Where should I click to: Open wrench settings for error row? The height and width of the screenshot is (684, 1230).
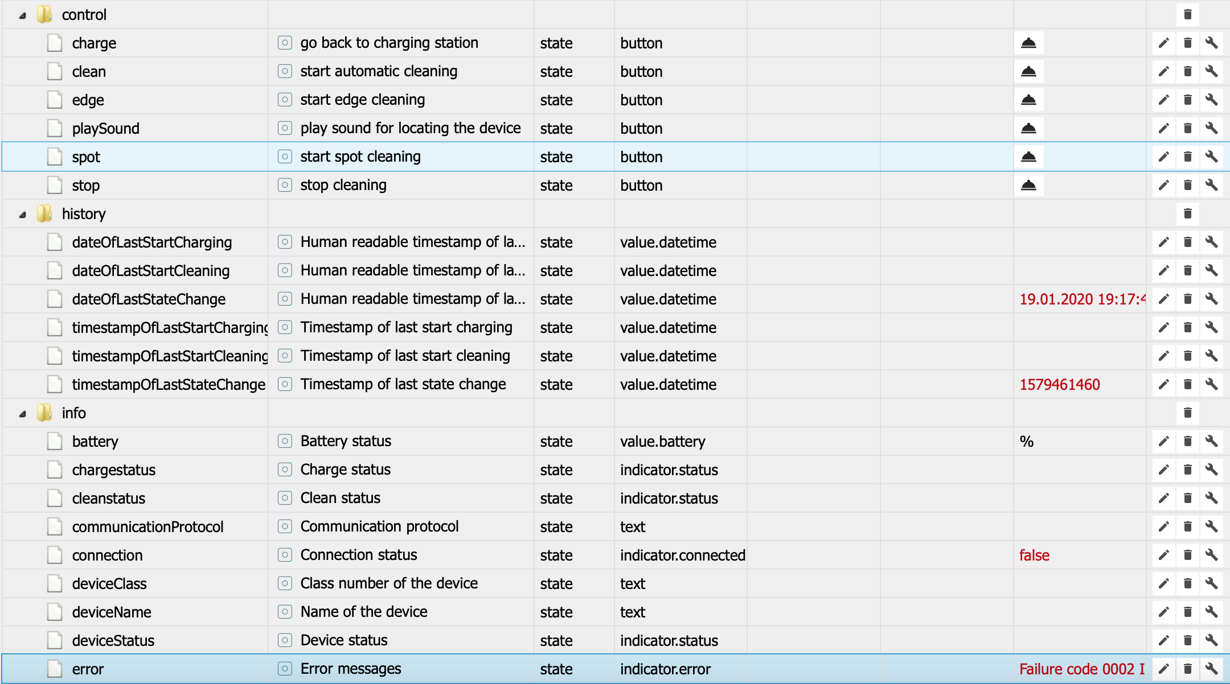pyautogui.click(x=1211, y=669)
